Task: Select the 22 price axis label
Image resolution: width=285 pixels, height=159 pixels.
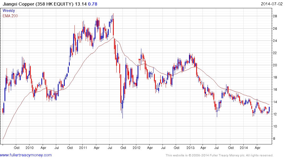Action: click(x=275, y=53)
